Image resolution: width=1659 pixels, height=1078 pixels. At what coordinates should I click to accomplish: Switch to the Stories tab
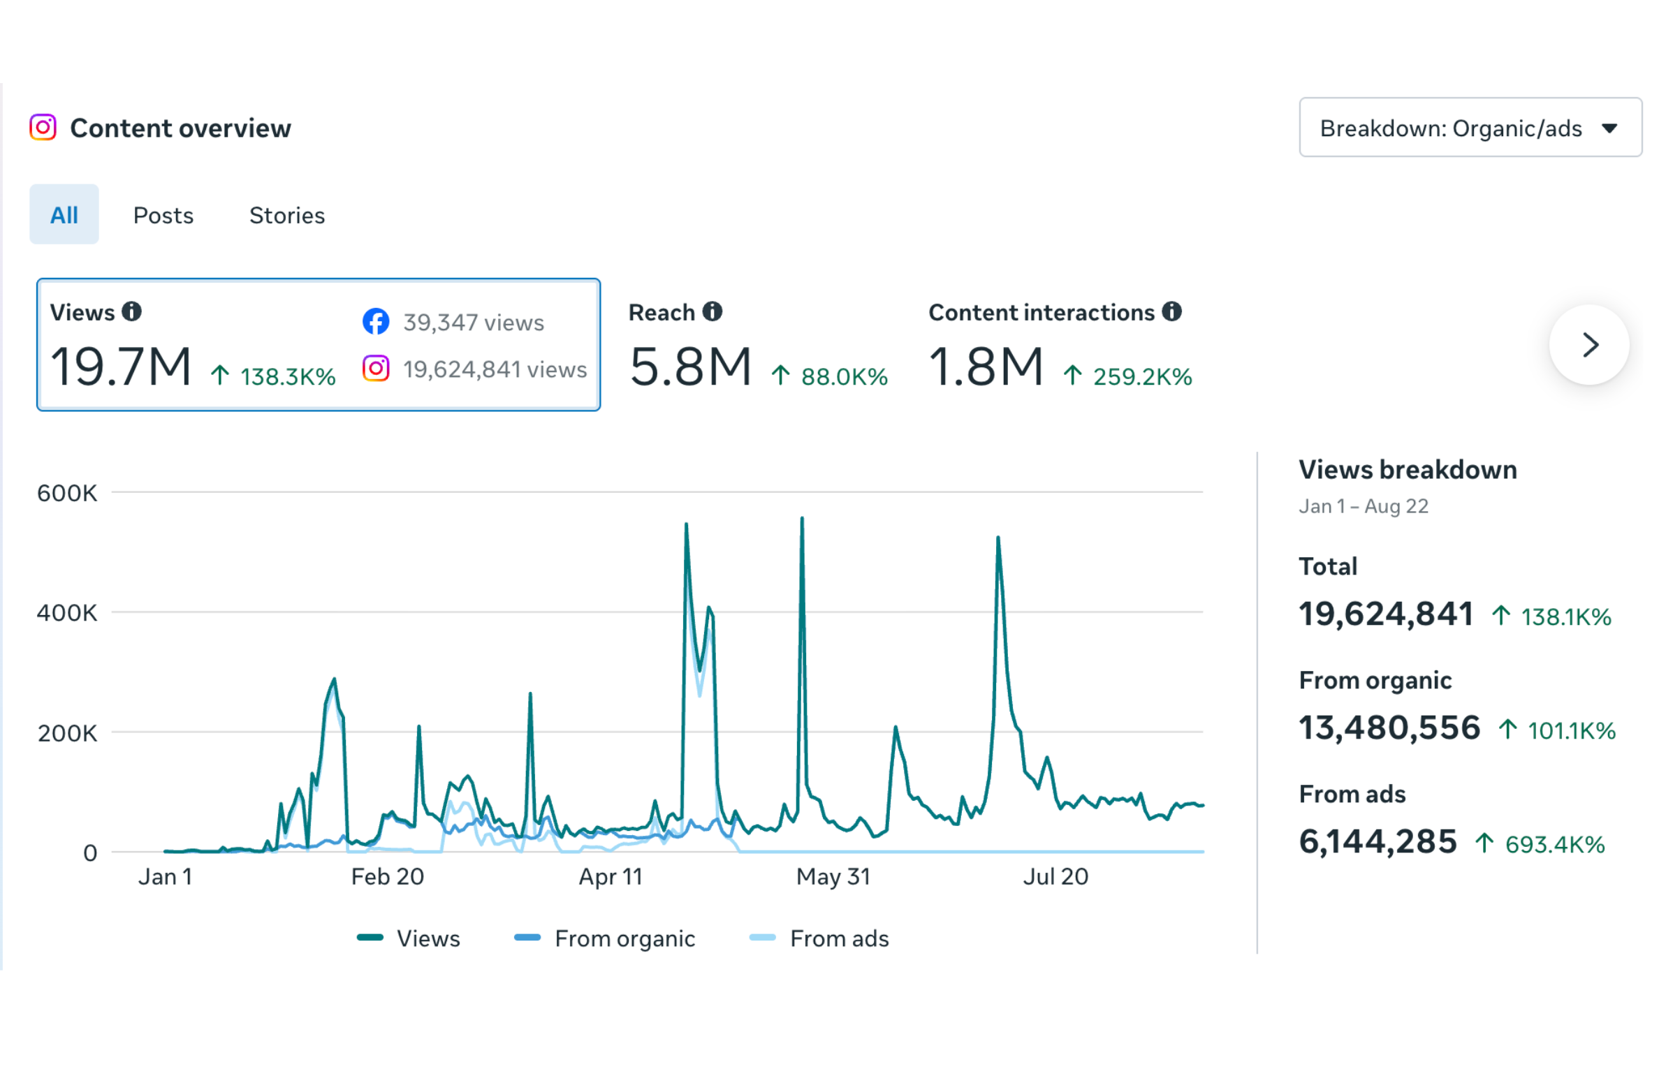[x=287, y=215]
